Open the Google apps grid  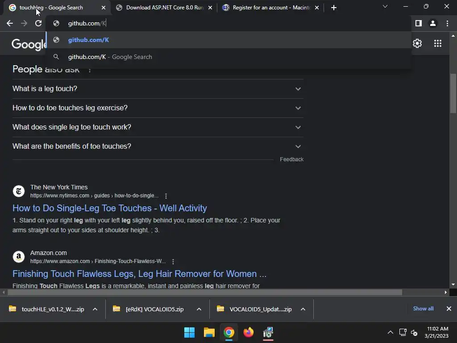click(x=438, y=43)
